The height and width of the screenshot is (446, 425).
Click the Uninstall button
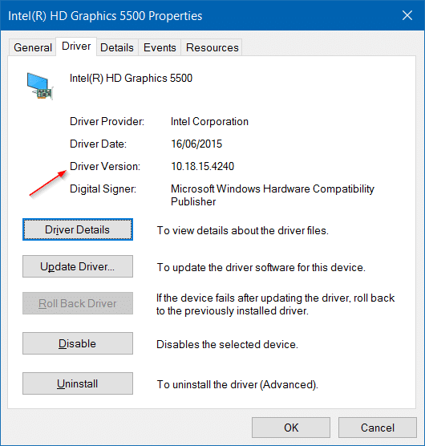pyautogui.click(x=78, y=383)
